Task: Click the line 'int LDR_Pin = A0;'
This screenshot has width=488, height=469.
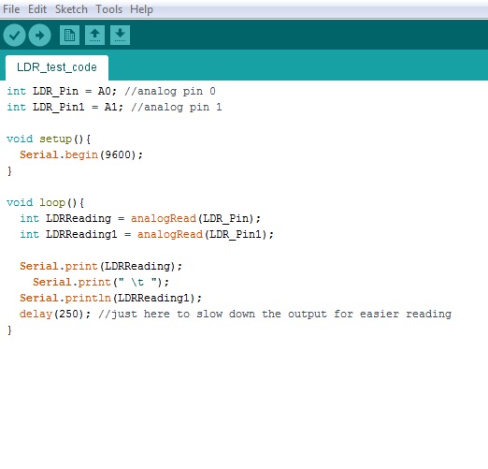Action: pos(62,91)
